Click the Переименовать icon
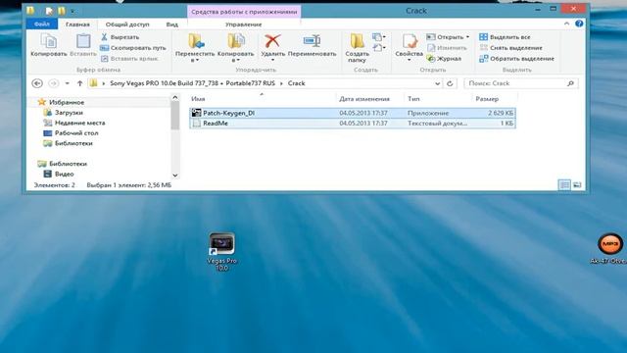 pyautogui.click(x=312, y=41)
